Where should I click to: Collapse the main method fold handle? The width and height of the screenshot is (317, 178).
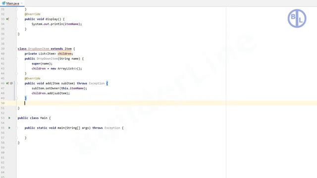click(17, 128)
